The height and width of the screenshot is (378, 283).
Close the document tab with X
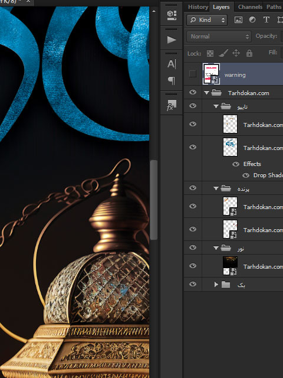tap(28, 1)
